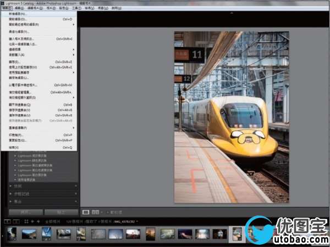Open the Tethered Capture submenu
Viewport: 330px width, 247px height.
pyautogui.click(x=39, y=49)
